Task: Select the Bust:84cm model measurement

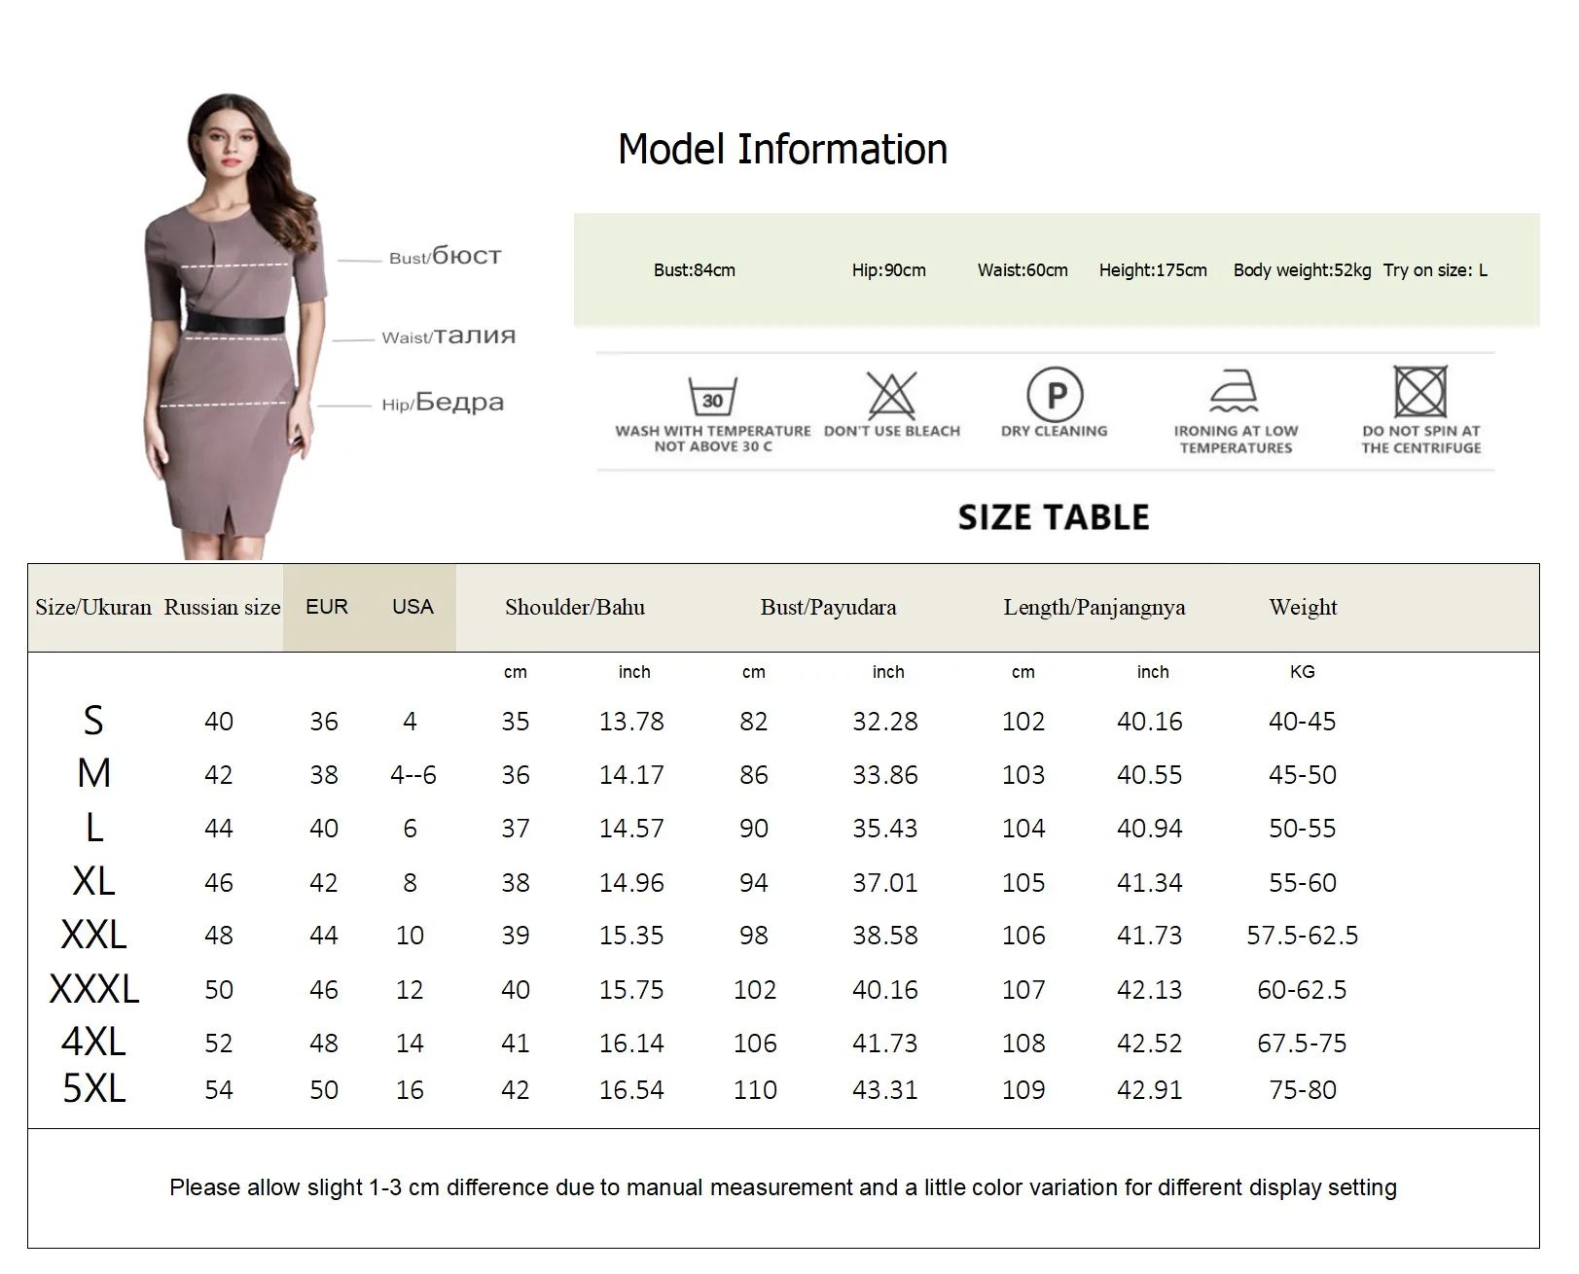Action: coord(695,270)
